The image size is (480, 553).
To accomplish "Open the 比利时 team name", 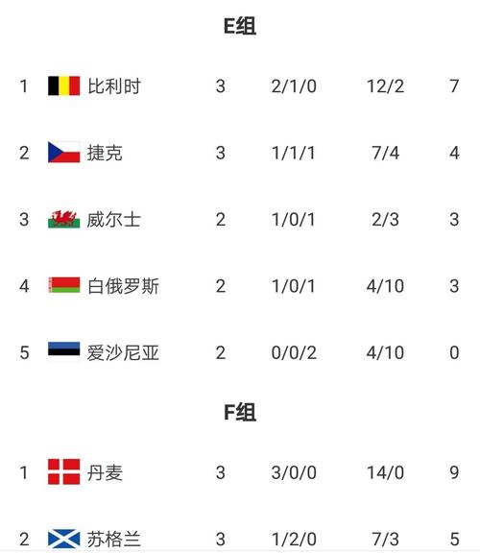I will (x=114, y=86).
